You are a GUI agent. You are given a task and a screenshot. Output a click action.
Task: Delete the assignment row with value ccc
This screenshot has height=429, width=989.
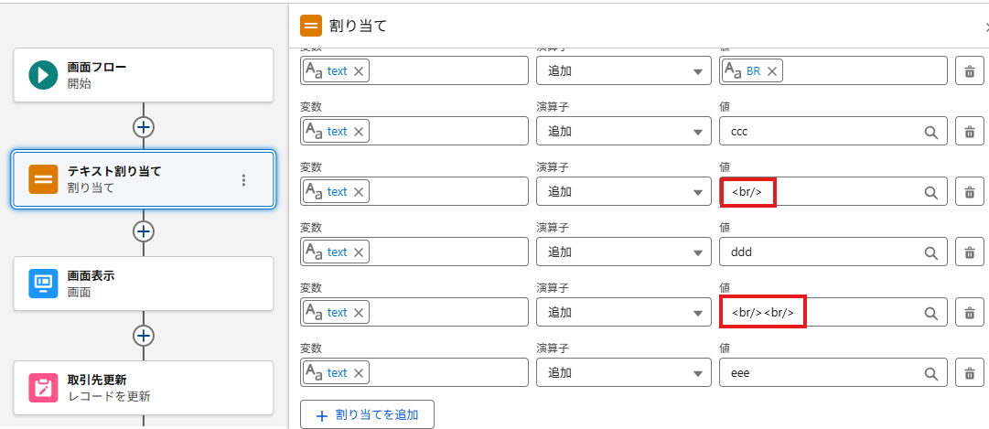(x=969, y=132)
